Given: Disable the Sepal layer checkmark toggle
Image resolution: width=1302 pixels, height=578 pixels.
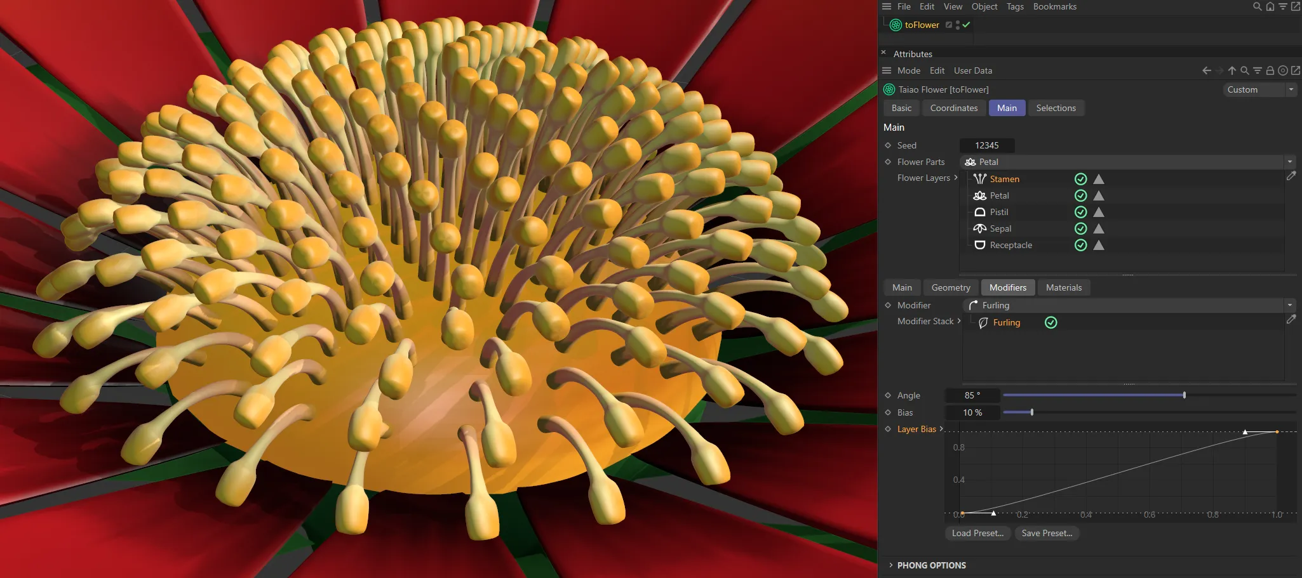Looking at the screenshot, I should pyautogui.click(x=1081, y=228).
